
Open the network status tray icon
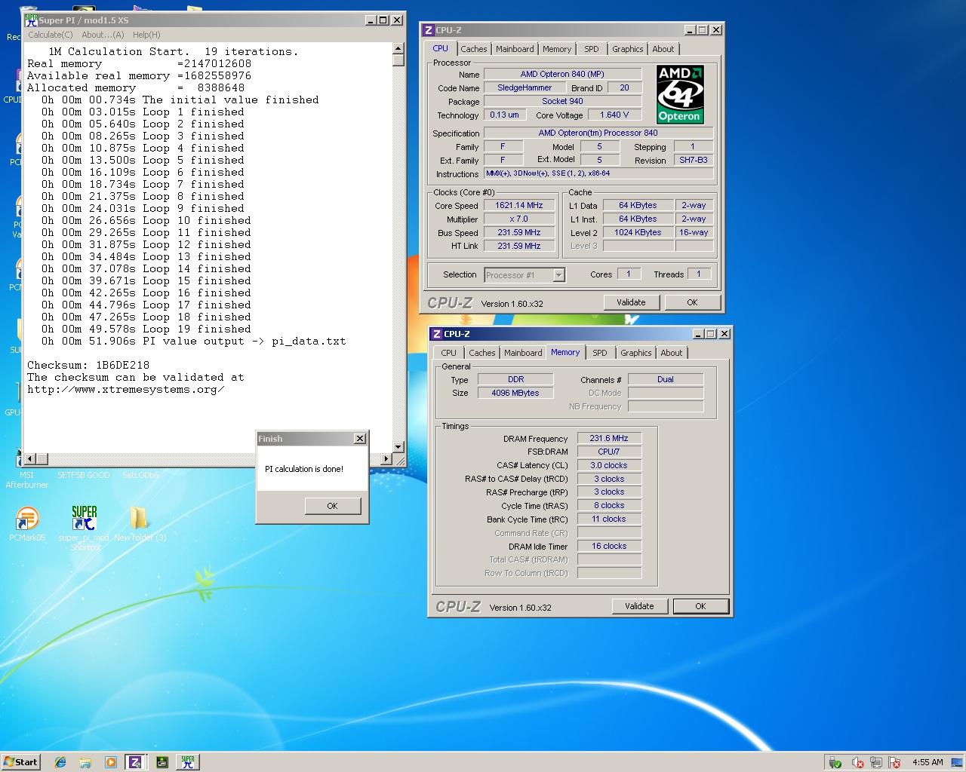[876, 762]
